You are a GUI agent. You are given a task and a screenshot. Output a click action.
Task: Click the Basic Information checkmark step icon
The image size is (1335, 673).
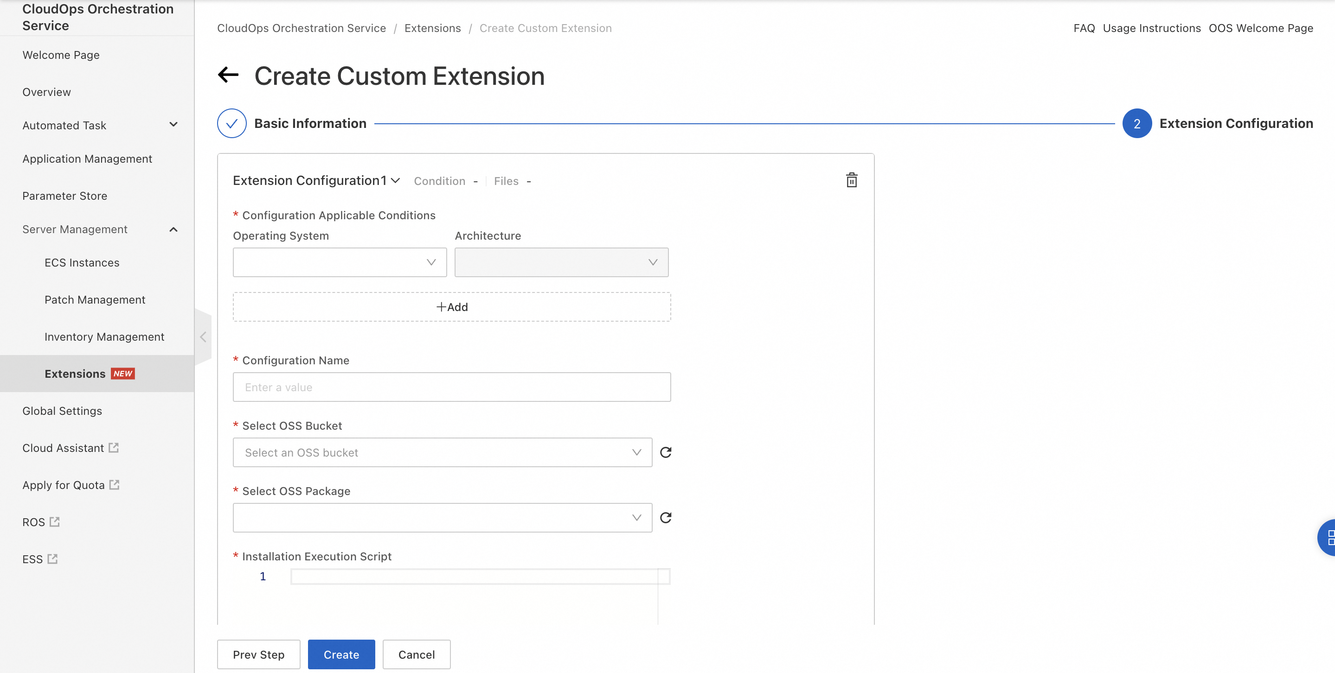point(231,123)
